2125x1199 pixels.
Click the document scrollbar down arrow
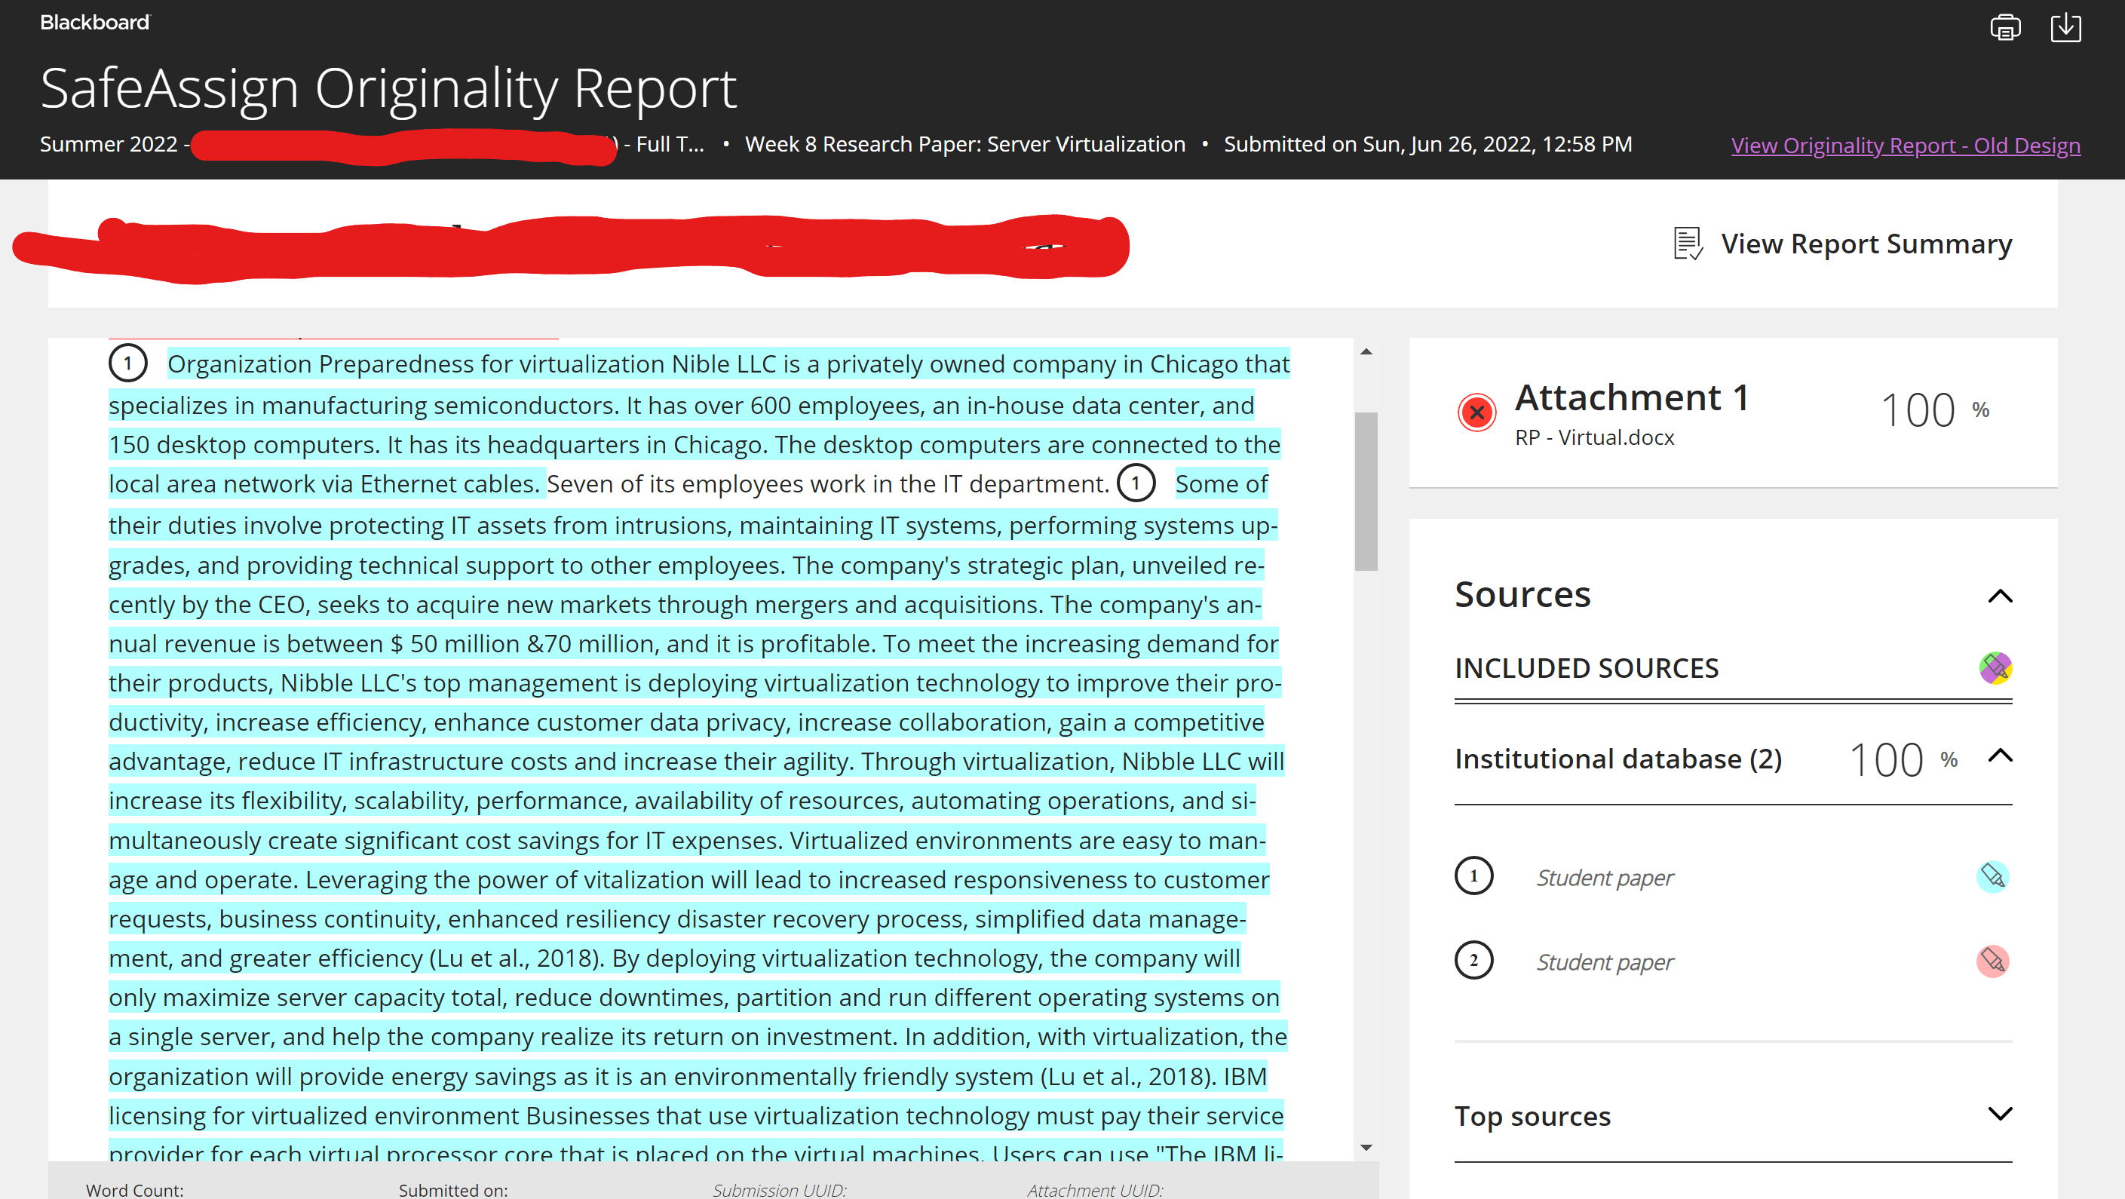pyautogui.click(x=1366, y=1148)
